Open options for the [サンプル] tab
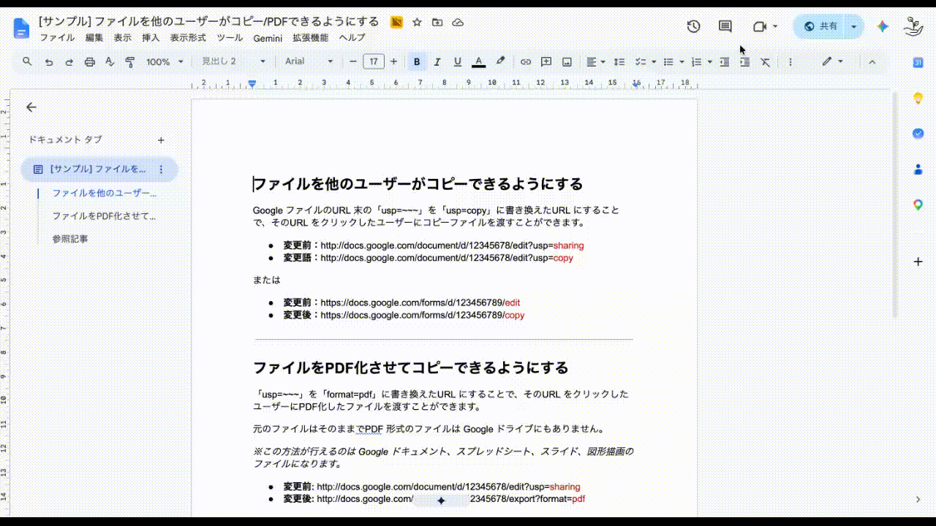This screenshot has width=936, height=526. coord(161,169)
